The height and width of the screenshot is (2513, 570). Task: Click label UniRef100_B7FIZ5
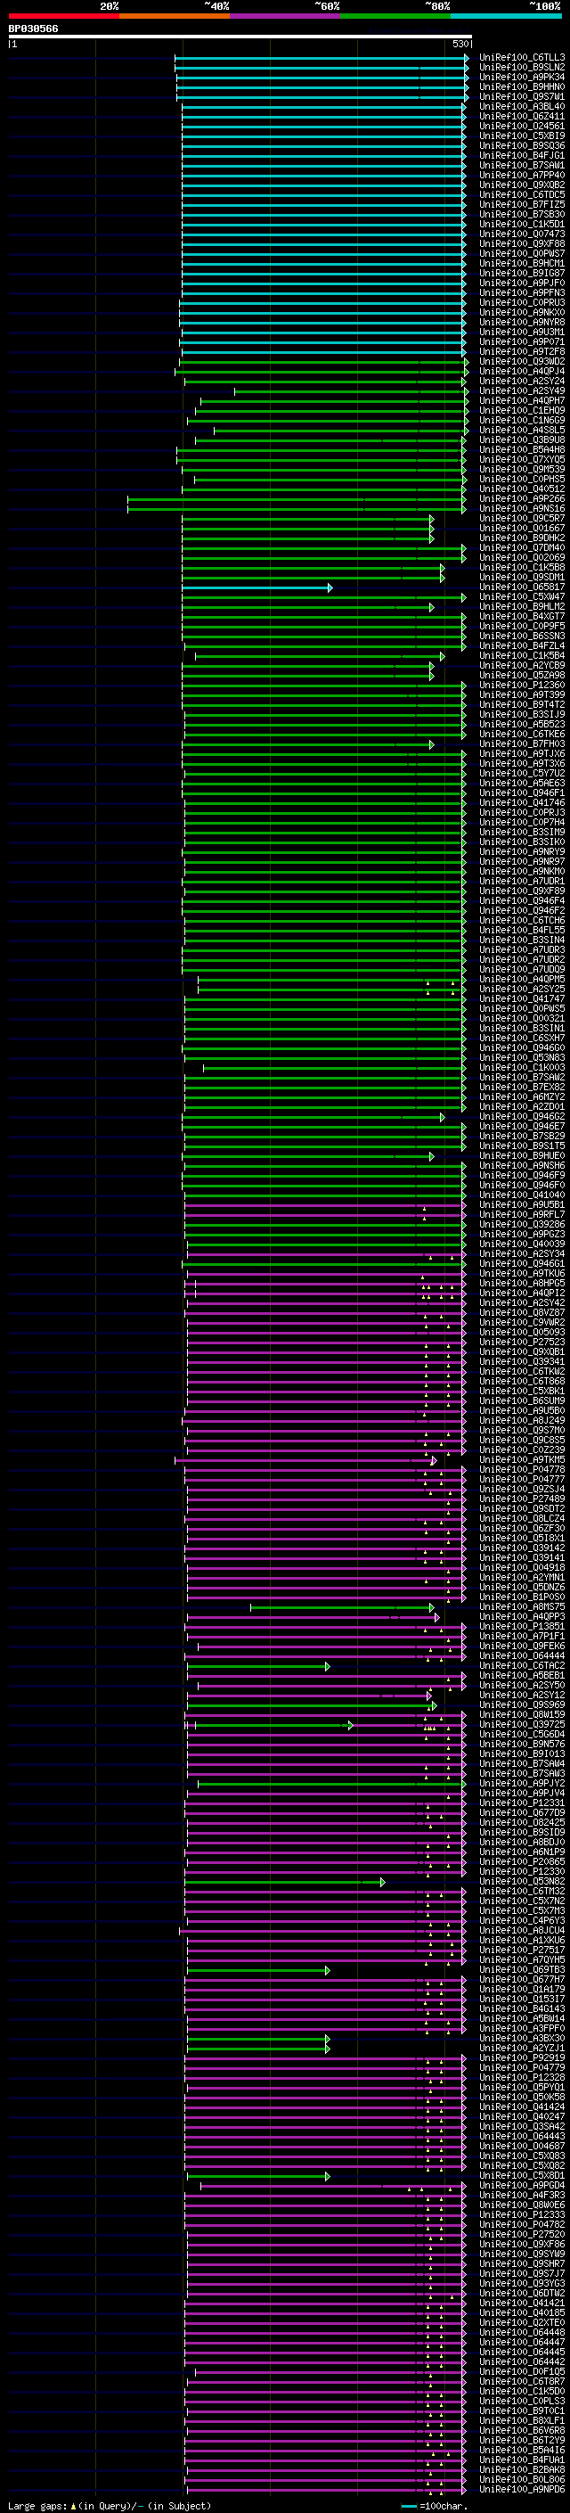point(522,205)
